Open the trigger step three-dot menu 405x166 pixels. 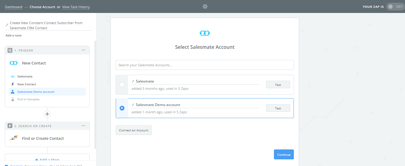[83, 50]
